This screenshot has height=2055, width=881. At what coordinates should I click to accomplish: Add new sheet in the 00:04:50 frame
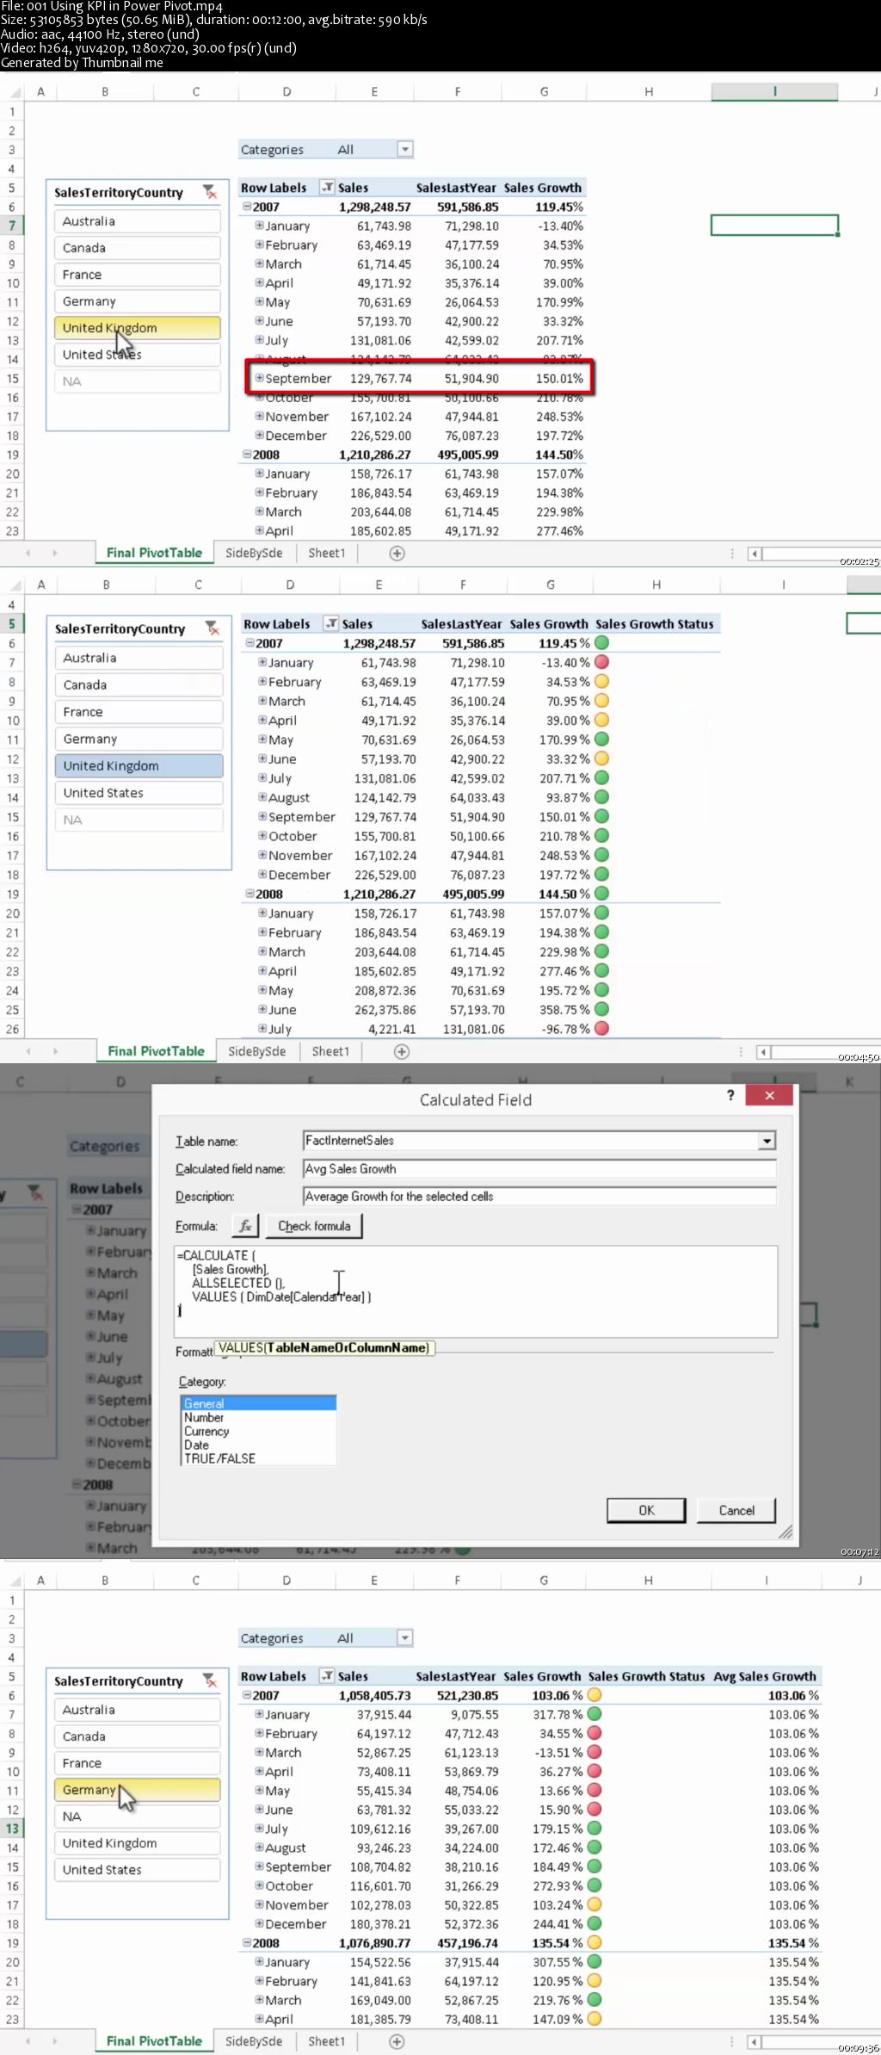point(401,1051)
